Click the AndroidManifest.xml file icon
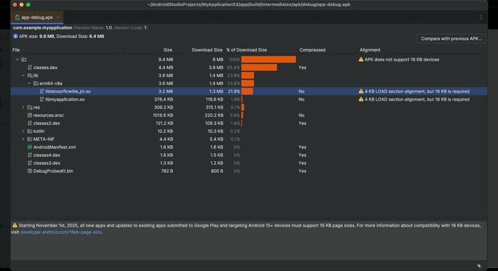The height and width of the screenshot is (271, 498). [x=29, y=147]
